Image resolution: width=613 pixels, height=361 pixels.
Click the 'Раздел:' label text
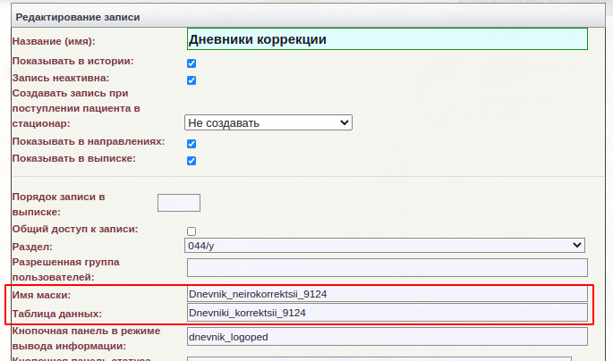tap(32, 247)
